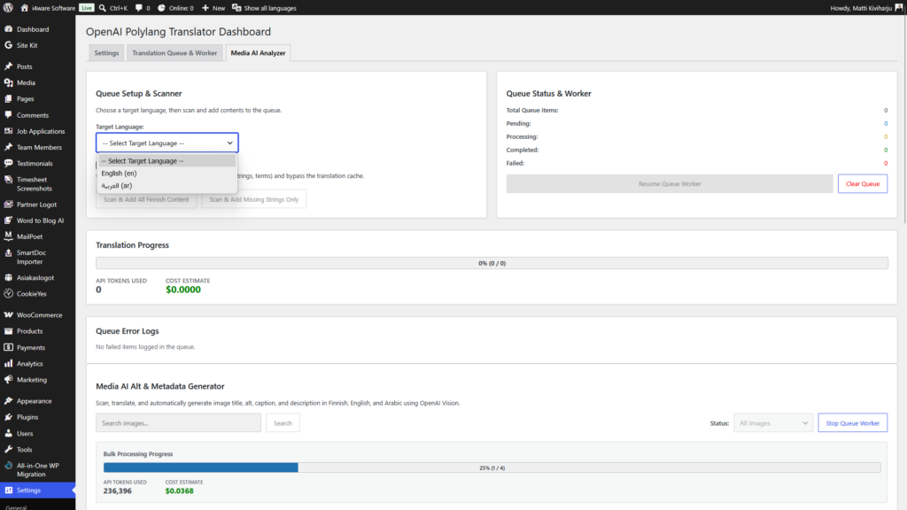This screenshot has height=510, width=907.
Task: Open Products icon in sidebar
Action: coord(8,331)
